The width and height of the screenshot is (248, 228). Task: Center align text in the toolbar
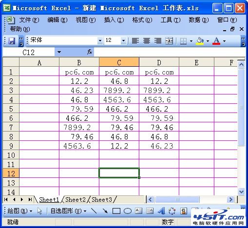[x=147, y=41]
